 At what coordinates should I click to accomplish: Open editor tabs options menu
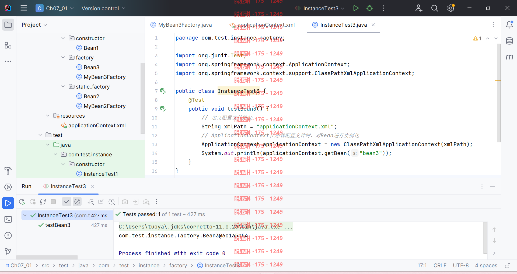point(493,25)
